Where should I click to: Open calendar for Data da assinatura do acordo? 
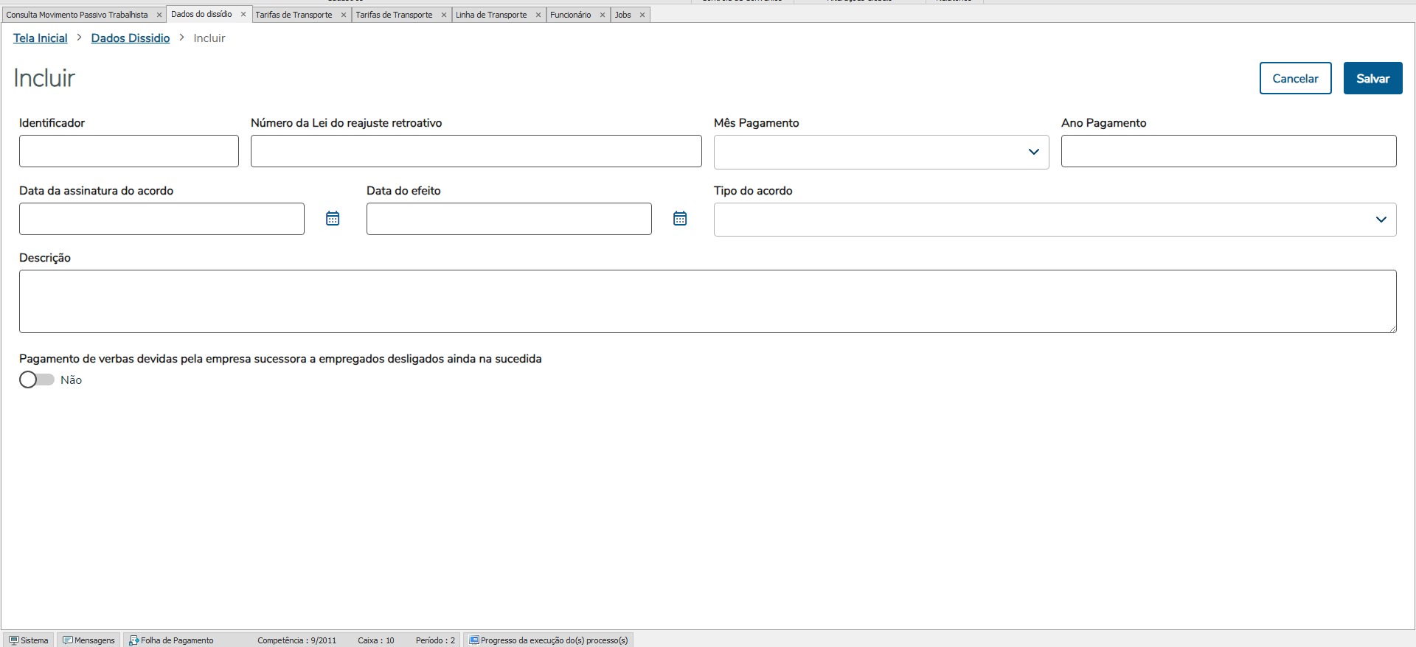tap(333, 218)
